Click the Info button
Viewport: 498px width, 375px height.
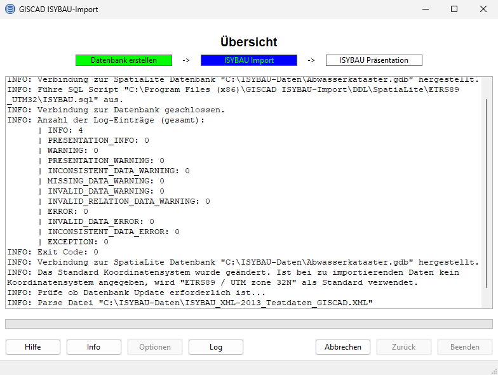[x=94, y=347]
